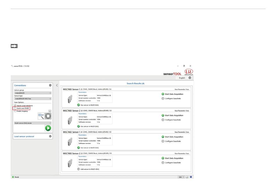
Task: Configure baudrate for sensor address 123
Action: pos(171,120)
